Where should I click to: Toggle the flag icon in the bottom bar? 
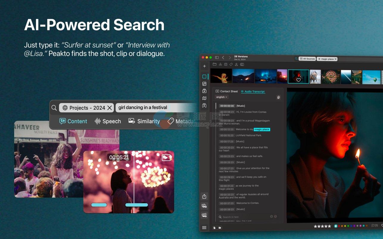coord(373,226)
